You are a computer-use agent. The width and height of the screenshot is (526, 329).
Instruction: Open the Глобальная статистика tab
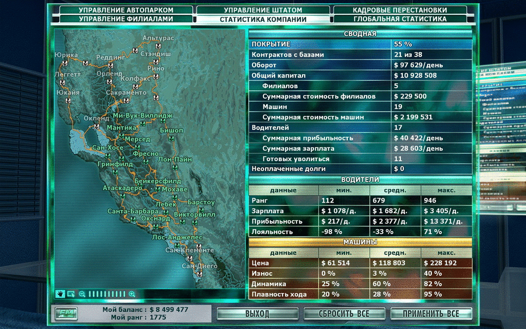tap(400, 19)
